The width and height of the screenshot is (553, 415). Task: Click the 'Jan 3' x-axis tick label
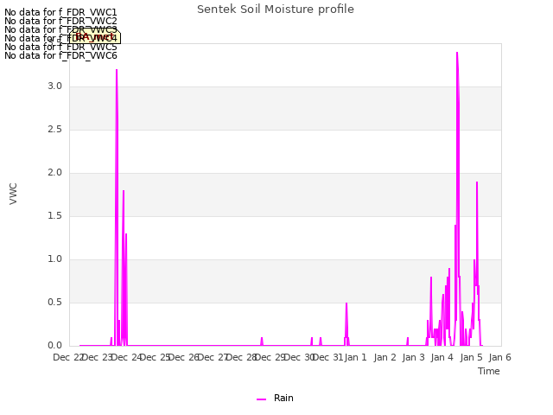coord(414,357)
